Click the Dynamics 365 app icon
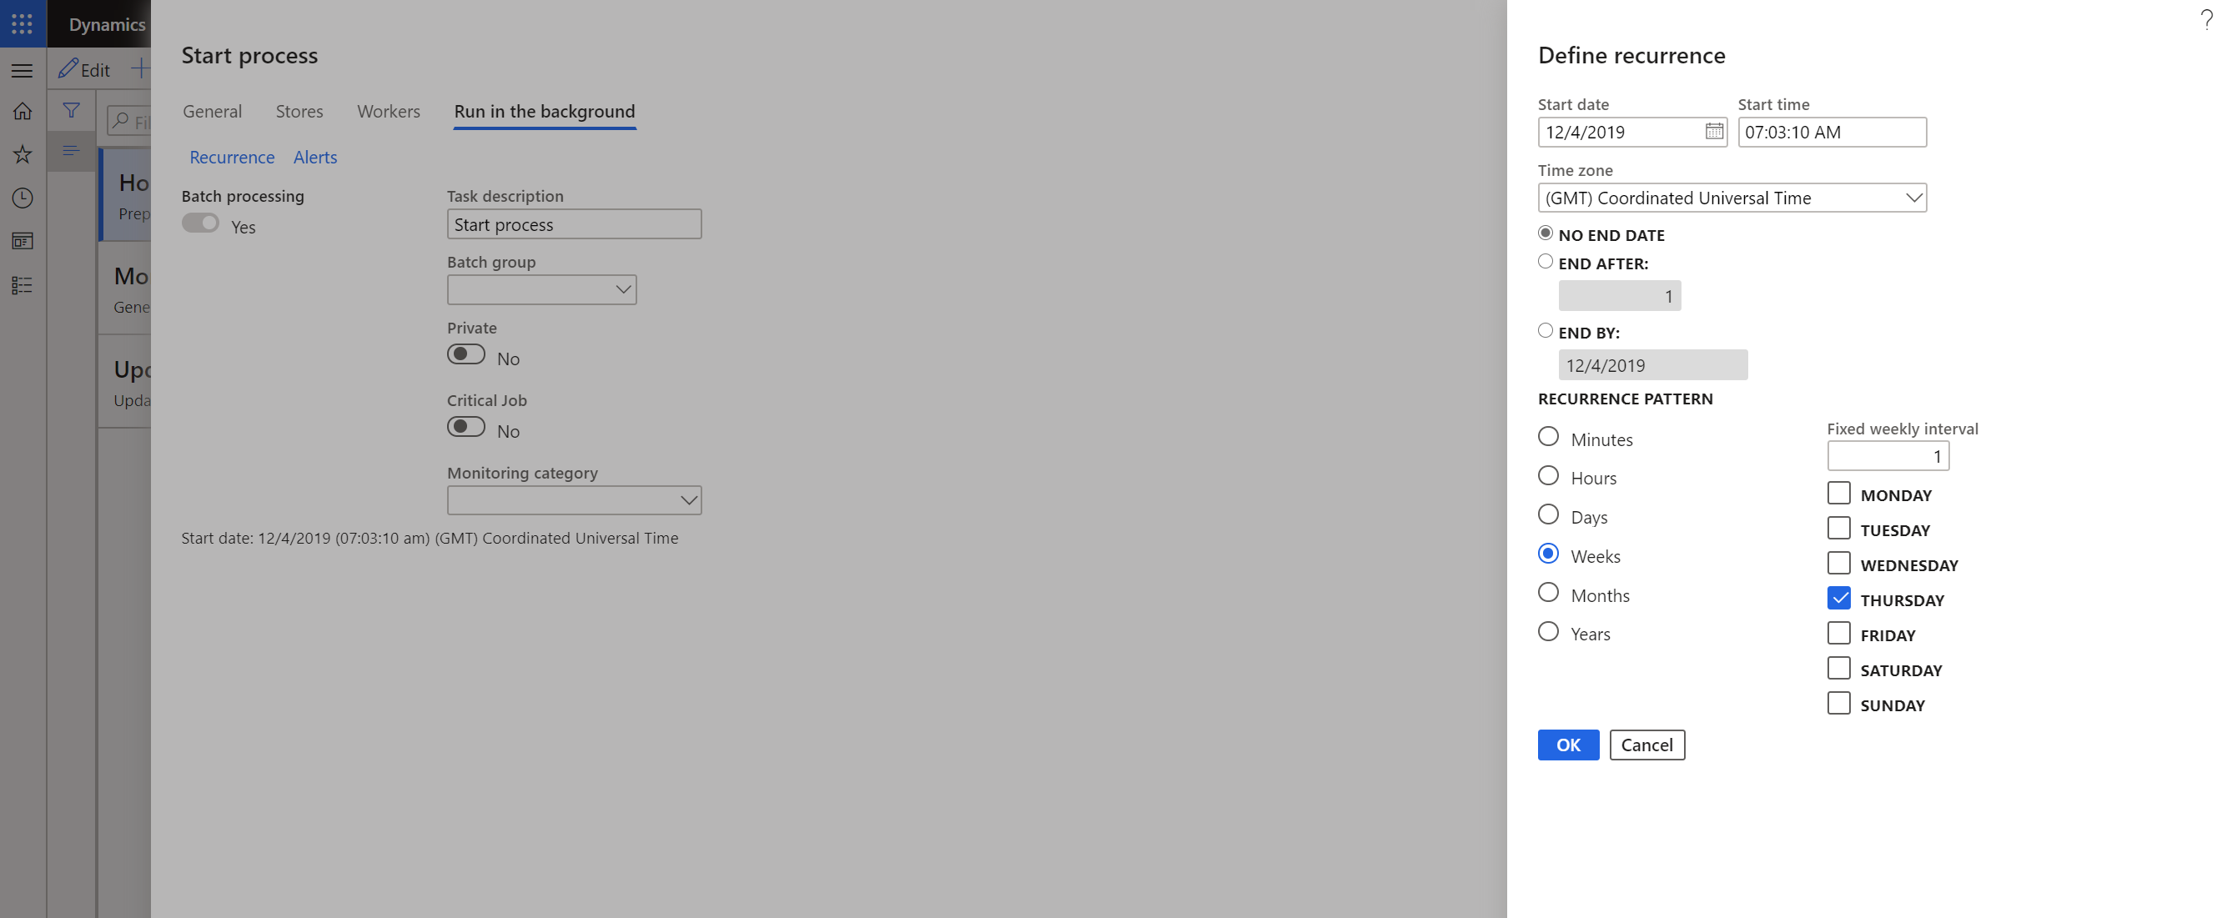 [22, 23]
